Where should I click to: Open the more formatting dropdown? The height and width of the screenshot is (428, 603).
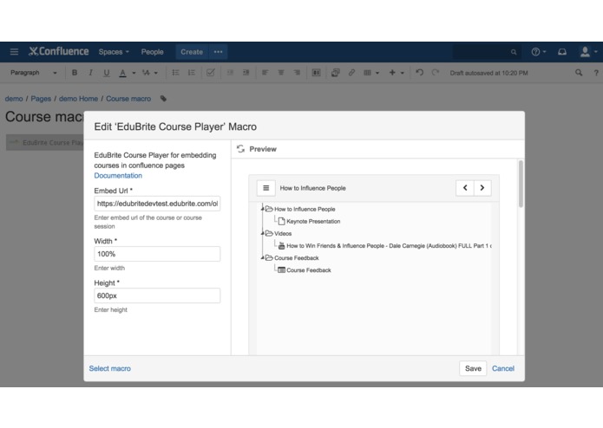[149, 73]
